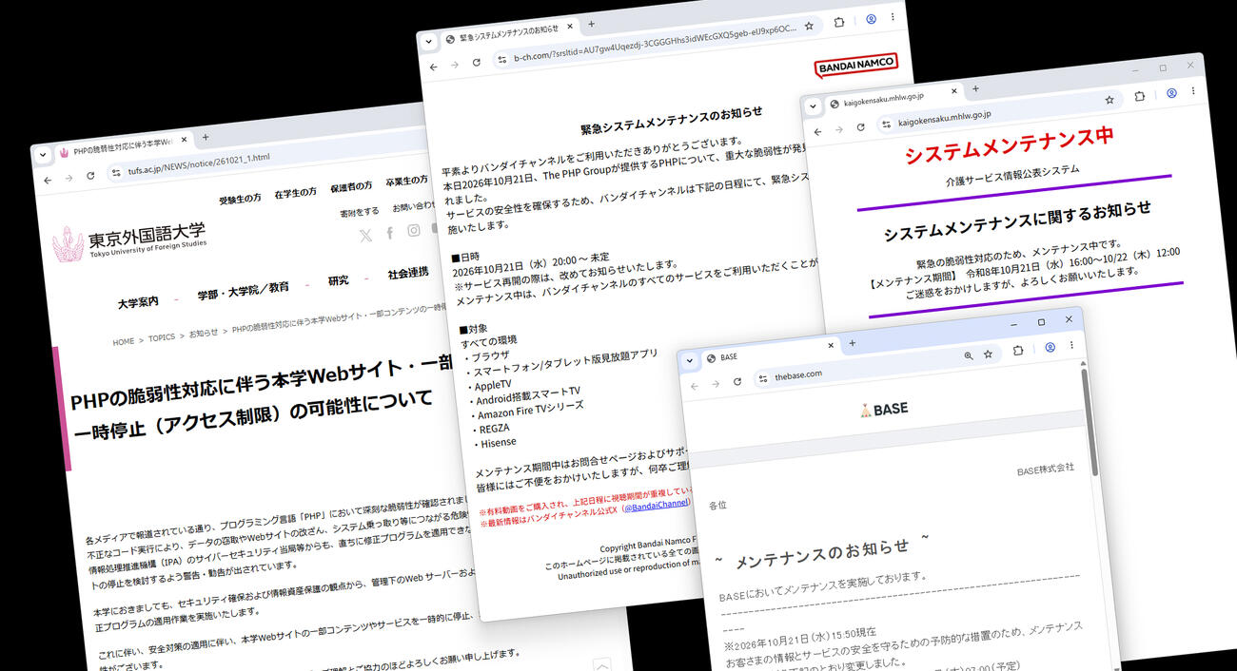Open extensions in the Bandai Channel window
Screen dimensions: 1237x671
(839, 22)
